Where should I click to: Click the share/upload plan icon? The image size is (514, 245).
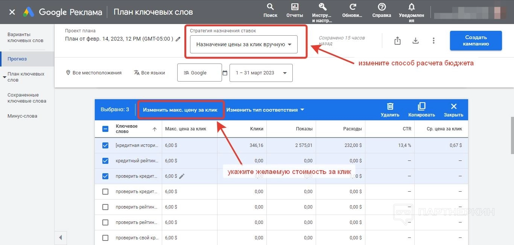click(397, 41)
